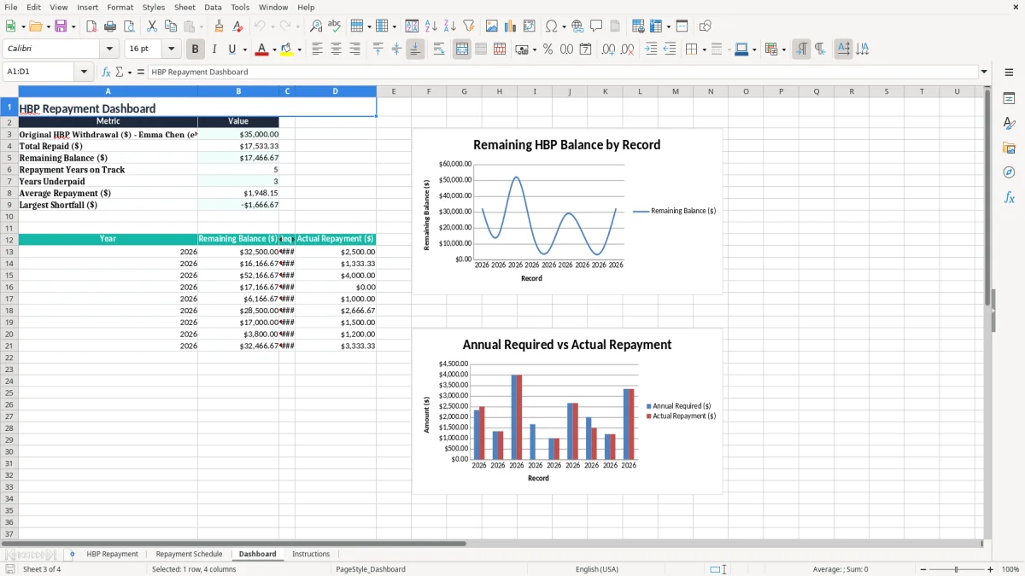Click Format as Percent icon
This screenshot has width=1025, height=576.
[548, 49]
